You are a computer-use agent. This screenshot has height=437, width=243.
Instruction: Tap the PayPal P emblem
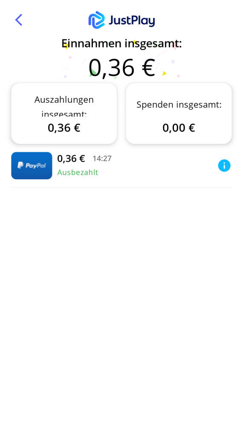[20, 165]
